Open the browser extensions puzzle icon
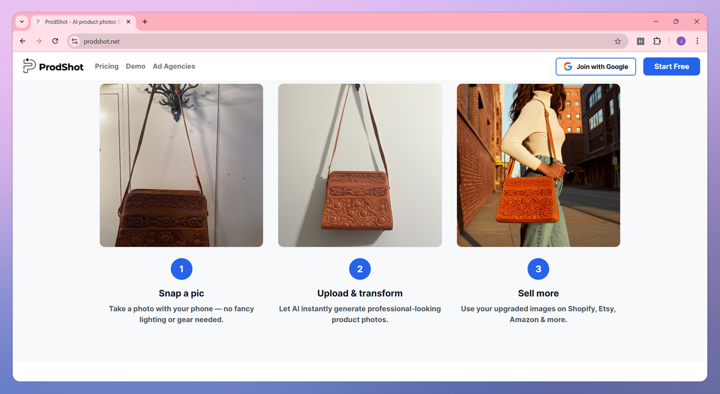Viewport: 720px width, 394px height. click(x=657, y=41)
